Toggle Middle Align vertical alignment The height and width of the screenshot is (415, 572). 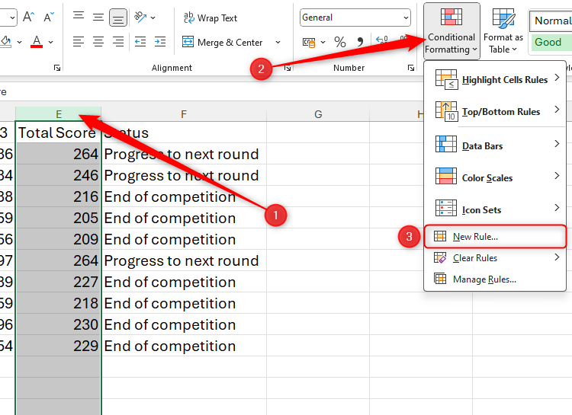(x=98, y=17)
